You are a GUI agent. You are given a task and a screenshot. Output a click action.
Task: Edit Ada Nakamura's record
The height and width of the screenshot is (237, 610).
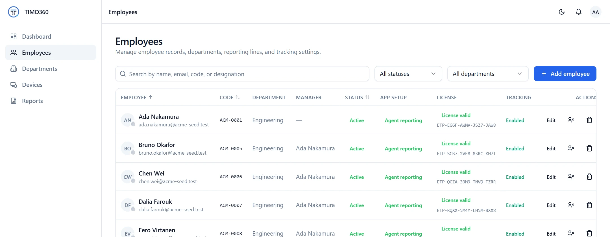(551, 120)
